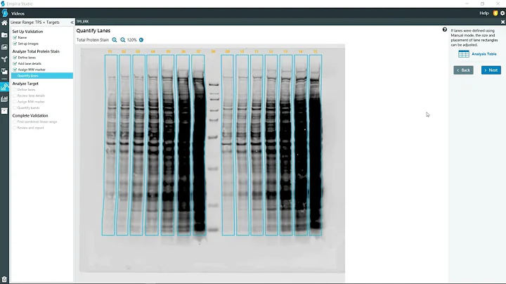Image resolution: width=506 pixels, height=284 pixels.
Task: Click the Total Protein Stain label
Action: (x=93, y=40)
